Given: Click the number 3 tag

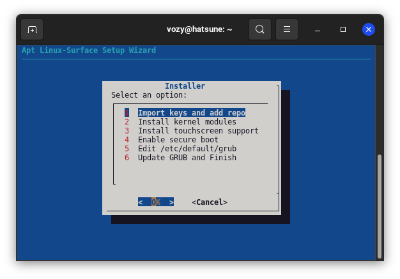Looking at the screenshot, I should 127,131.
